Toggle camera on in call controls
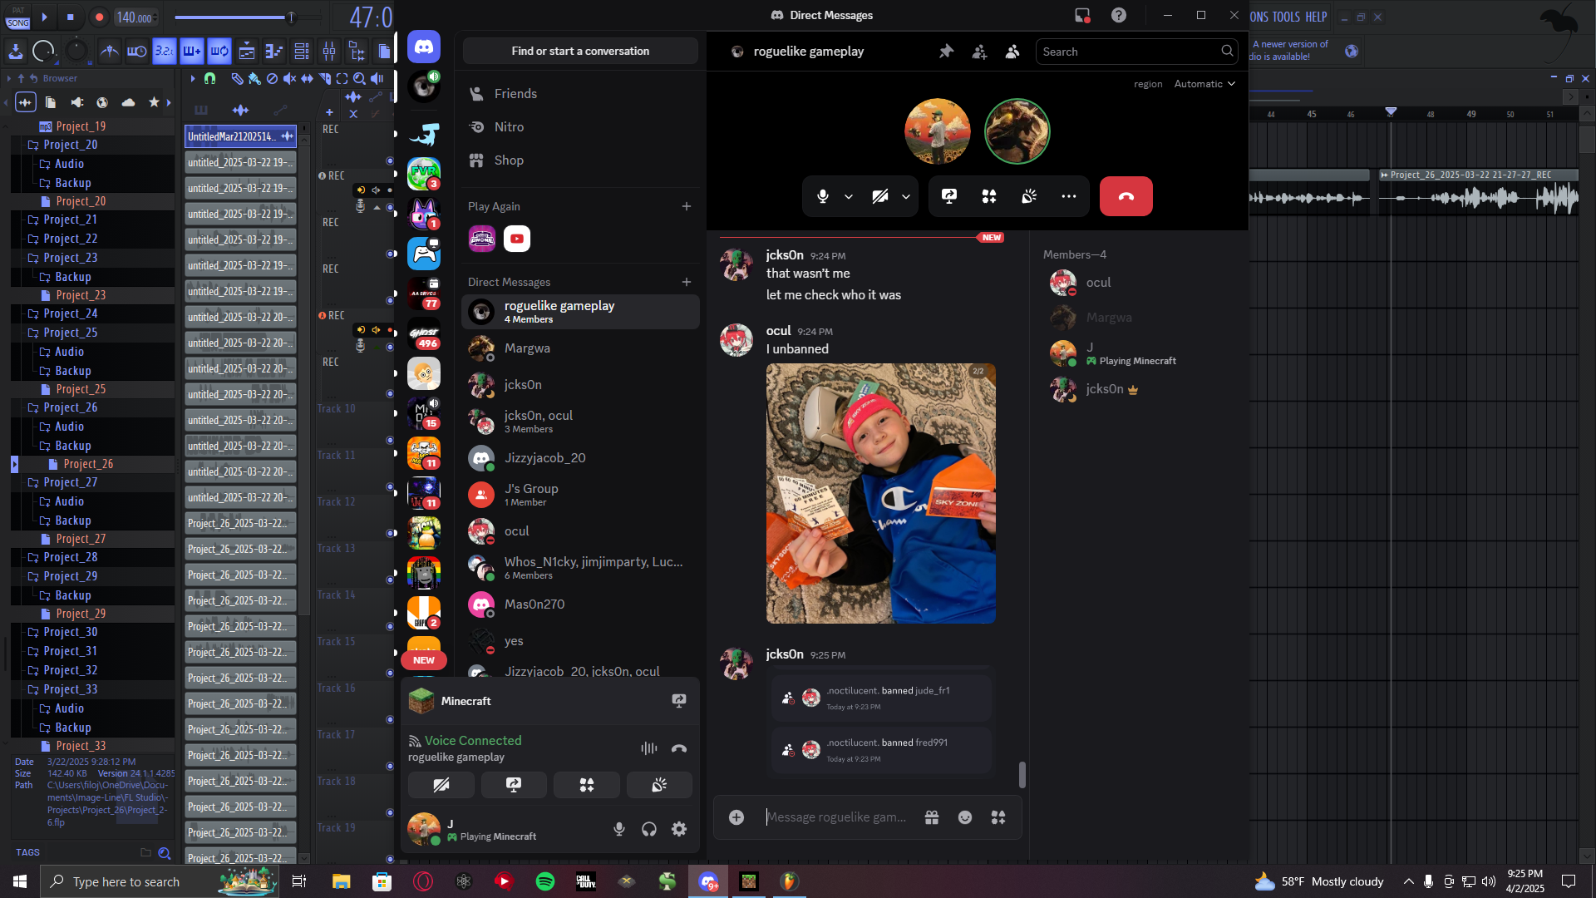This screenshot has height=898, width=1596. (x=879, y=196)
